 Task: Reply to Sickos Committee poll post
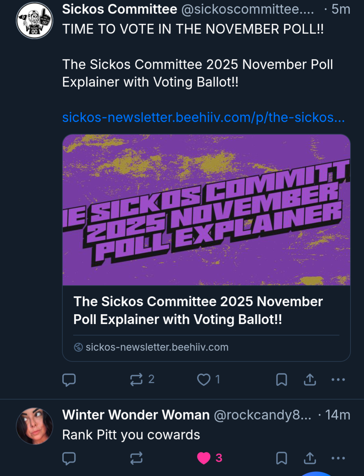[x=69, y=380]
